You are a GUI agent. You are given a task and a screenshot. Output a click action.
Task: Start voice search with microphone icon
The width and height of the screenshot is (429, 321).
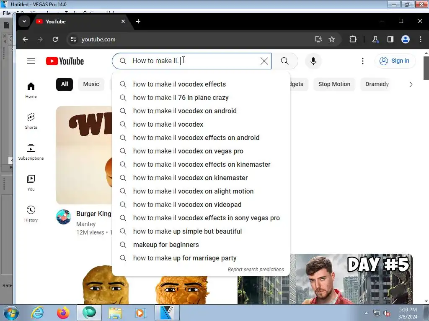[313, 61]
